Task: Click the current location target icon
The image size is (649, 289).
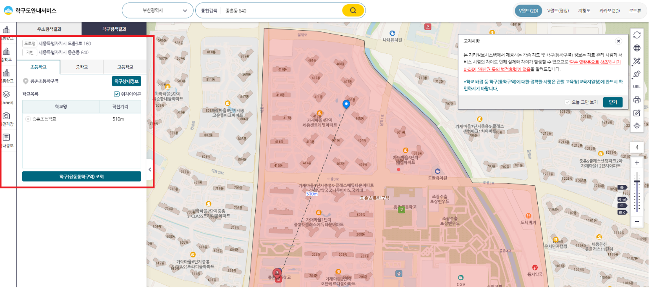Action: pyautogui.click(x=637, y=126)
